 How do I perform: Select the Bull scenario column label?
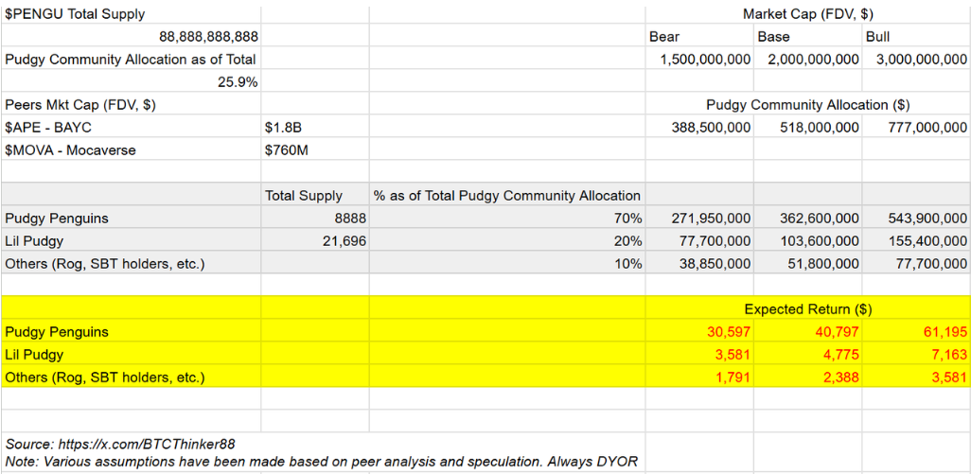(877, 37)
